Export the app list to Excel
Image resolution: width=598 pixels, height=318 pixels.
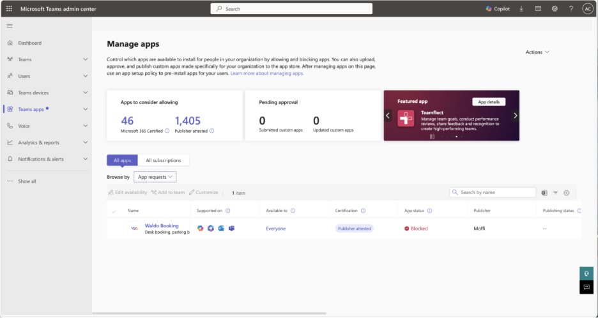click(x=544, y=193)
